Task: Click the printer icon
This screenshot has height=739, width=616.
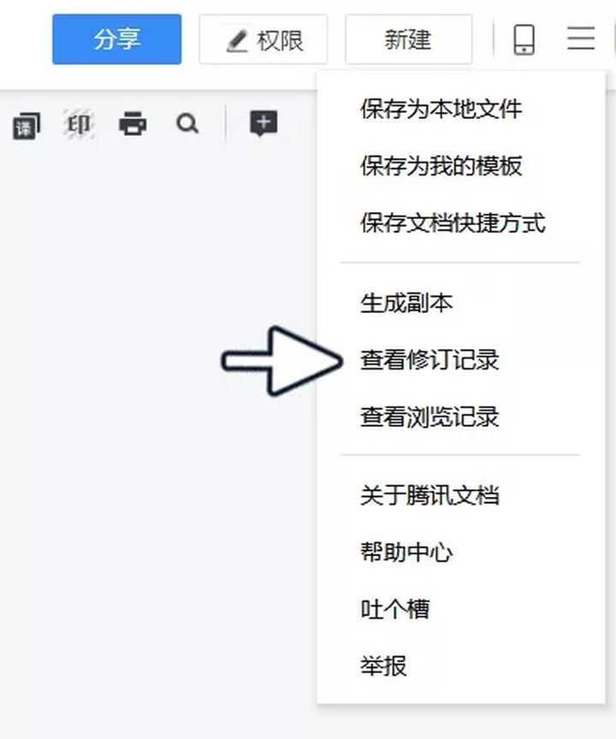Action: 133,123
